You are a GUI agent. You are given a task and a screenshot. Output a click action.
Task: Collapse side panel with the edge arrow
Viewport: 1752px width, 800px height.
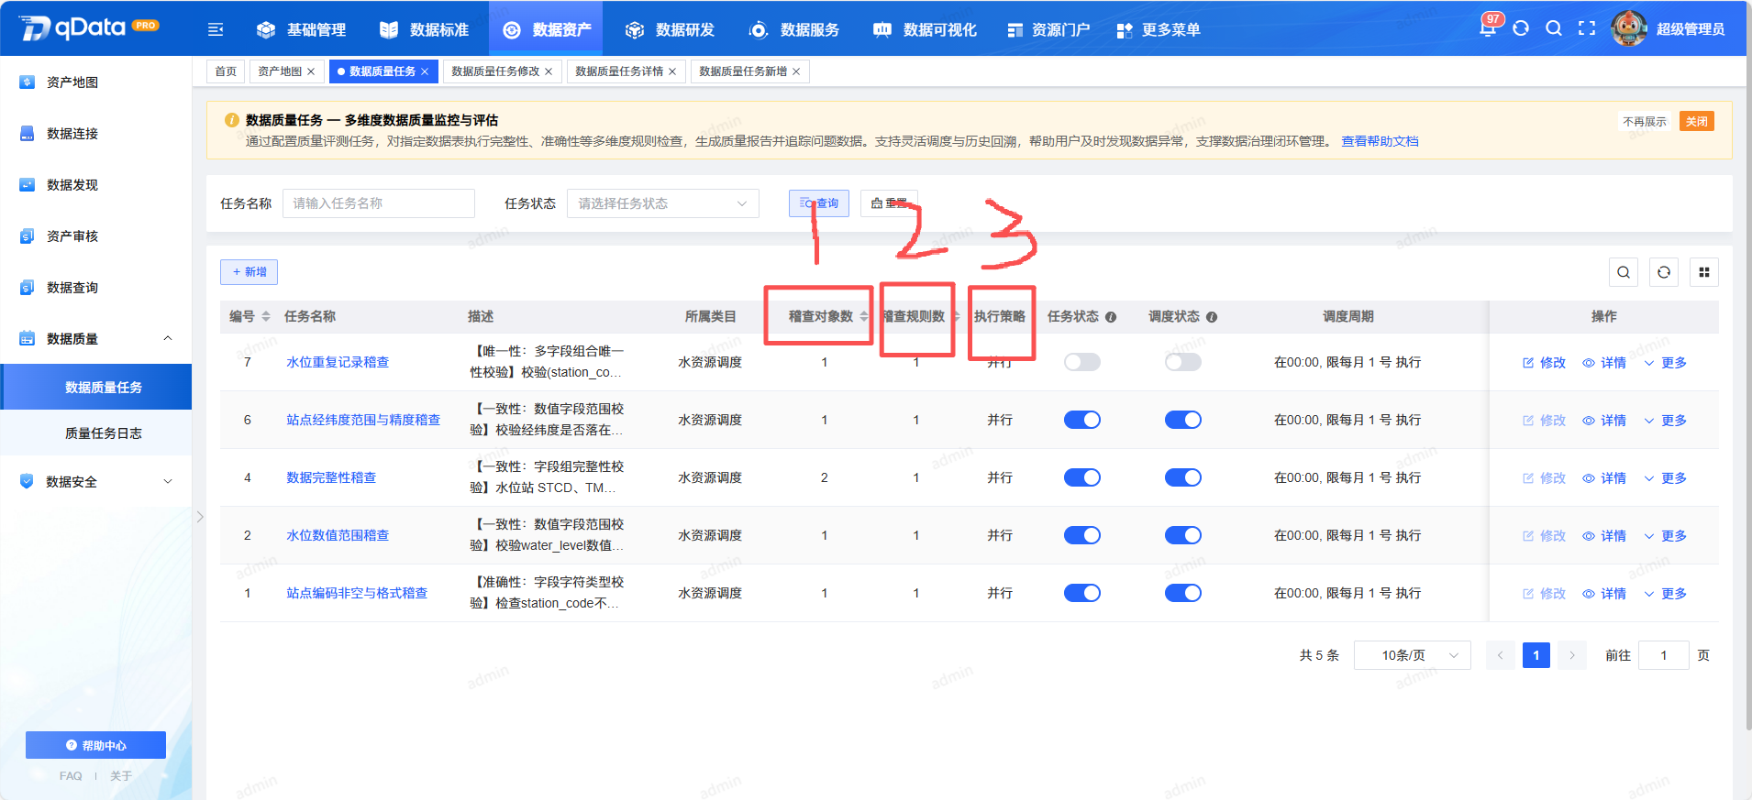(x=200, y=517)
